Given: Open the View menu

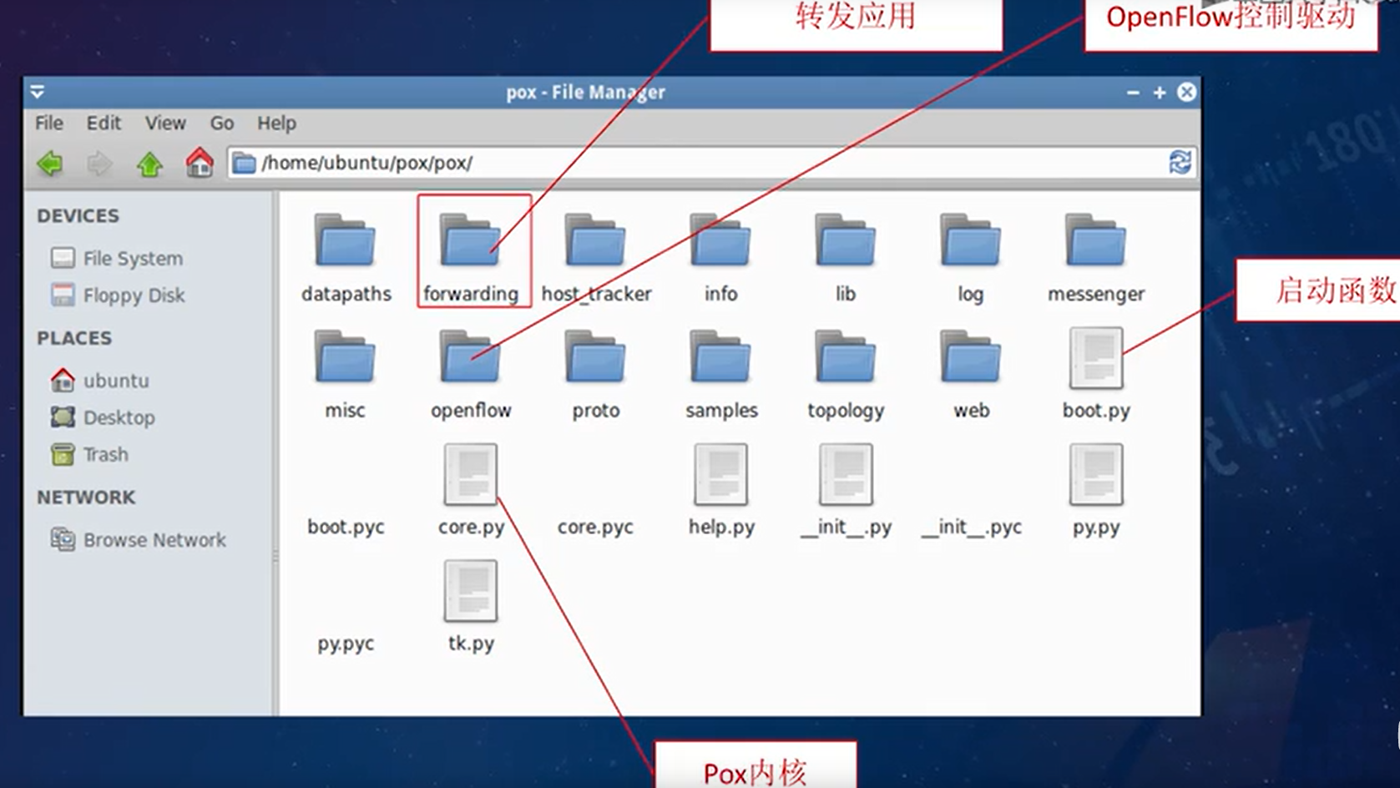Looking at the screenshot, I should [x=164, y=123].
